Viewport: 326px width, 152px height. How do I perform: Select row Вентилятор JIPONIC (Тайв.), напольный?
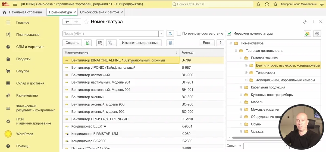click(143, 68)
